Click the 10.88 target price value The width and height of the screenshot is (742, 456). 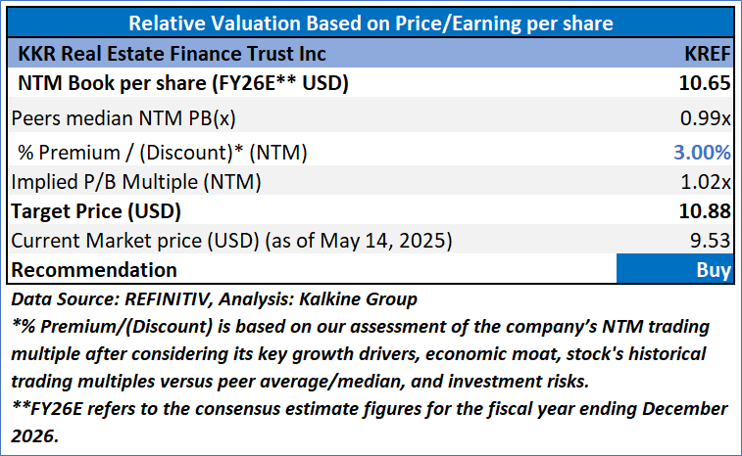704,210
